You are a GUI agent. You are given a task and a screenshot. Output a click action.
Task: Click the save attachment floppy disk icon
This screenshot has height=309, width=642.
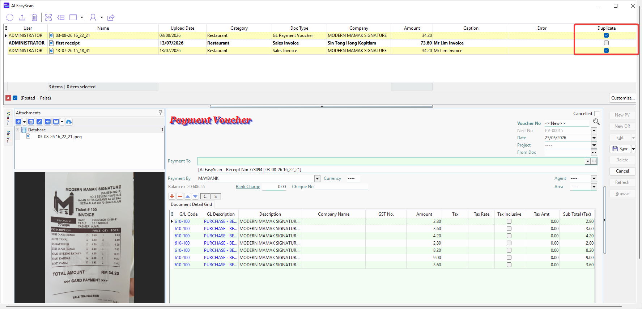56,122
